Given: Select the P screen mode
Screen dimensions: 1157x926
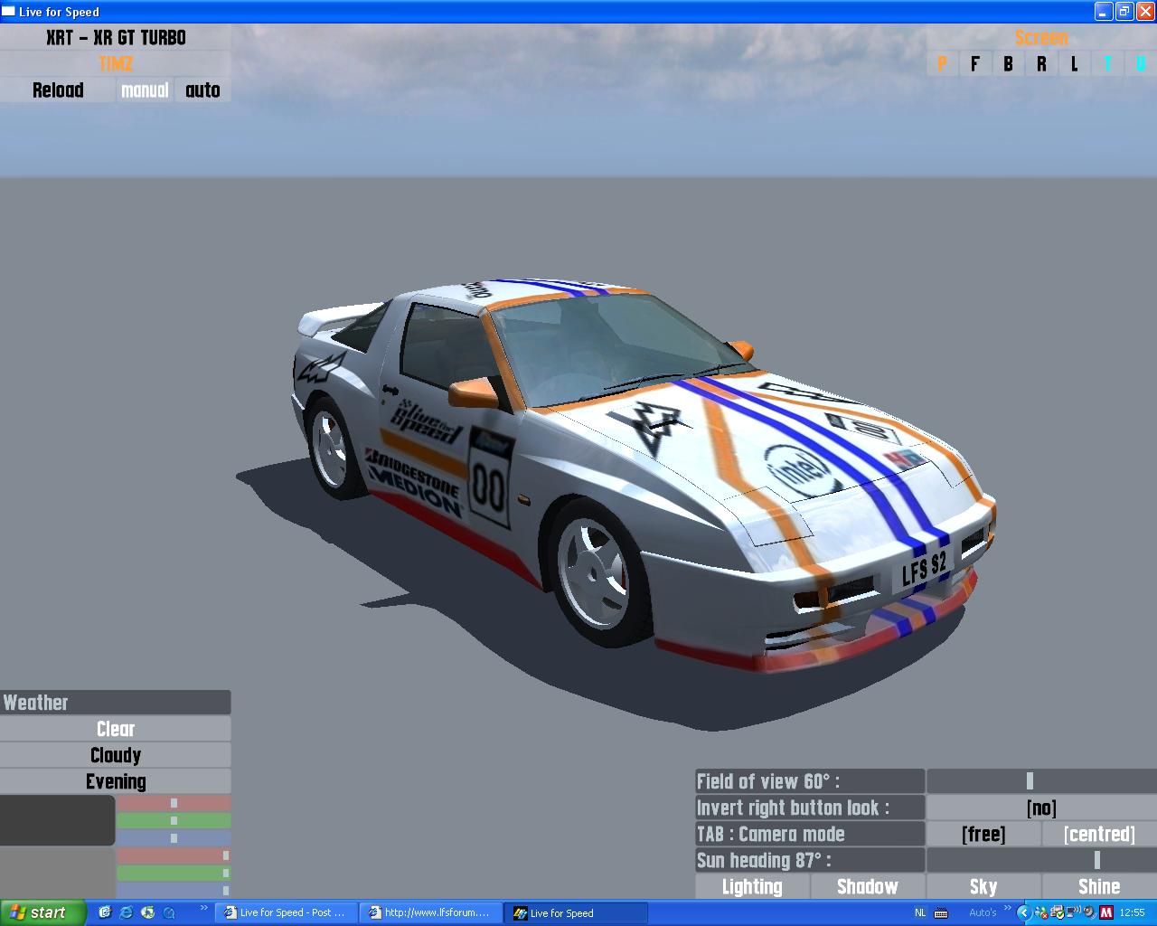Looking at the screenshot, I should pyautogui.click(x=942, y=64).
